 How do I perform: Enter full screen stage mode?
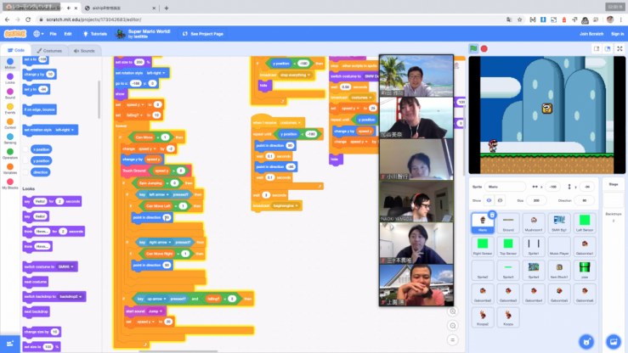click(x=620, y=48)
